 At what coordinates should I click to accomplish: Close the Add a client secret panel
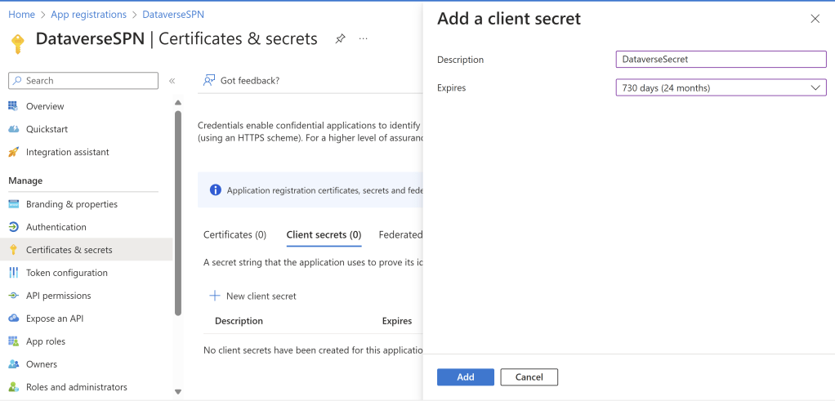(x=815, y=19)
